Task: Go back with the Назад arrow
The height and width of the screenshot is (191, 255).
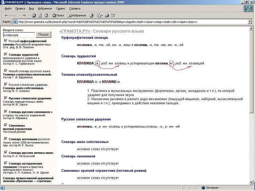Action: click(11, 15)
